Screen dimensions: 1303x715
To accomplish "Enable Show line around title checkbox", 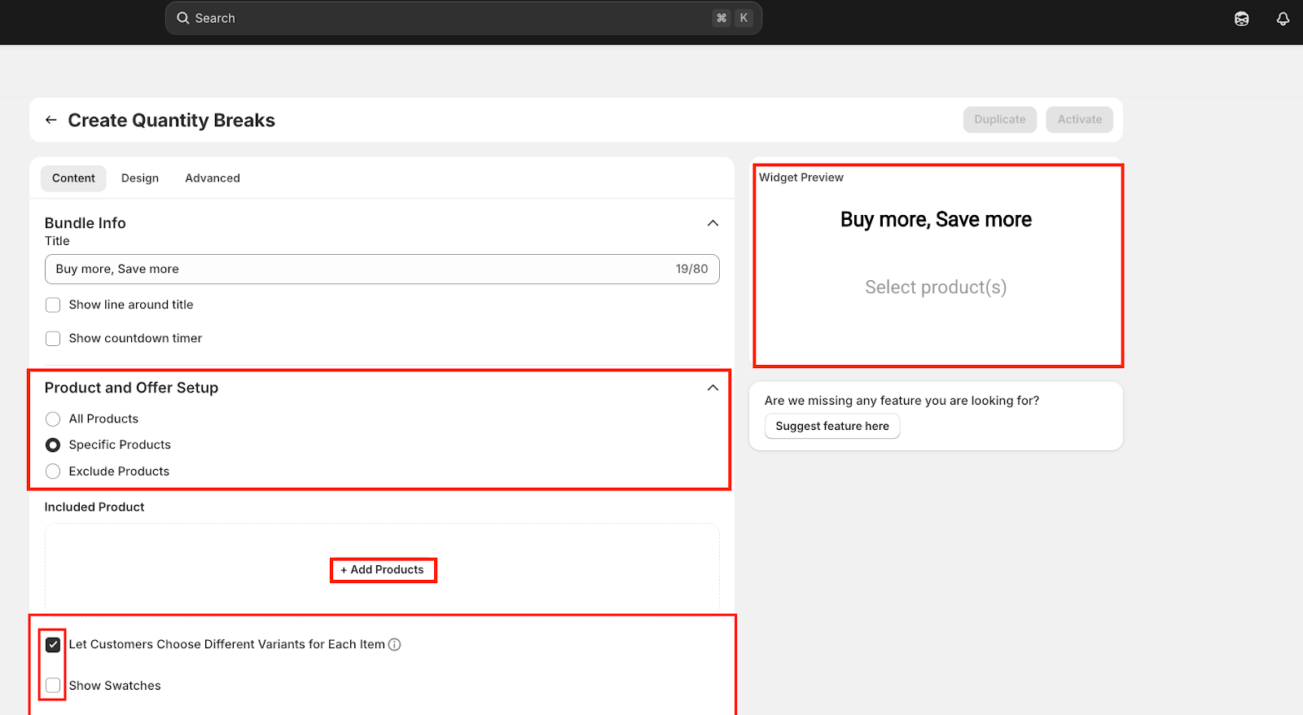I will point(53,305).
